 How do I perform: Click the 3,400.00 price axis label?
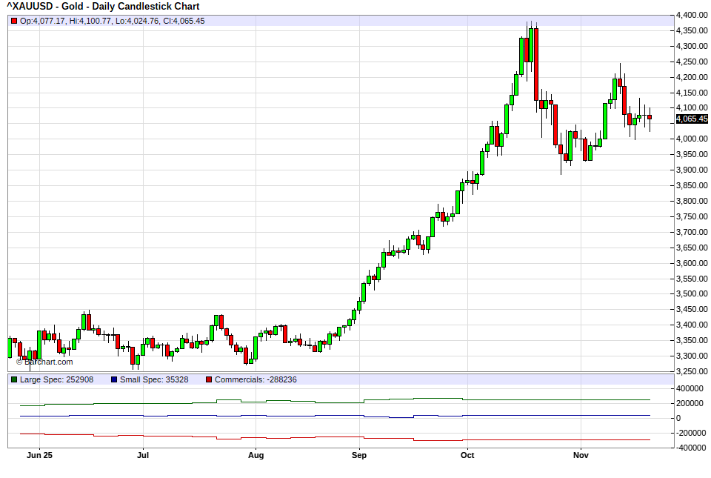pos(692,325)
